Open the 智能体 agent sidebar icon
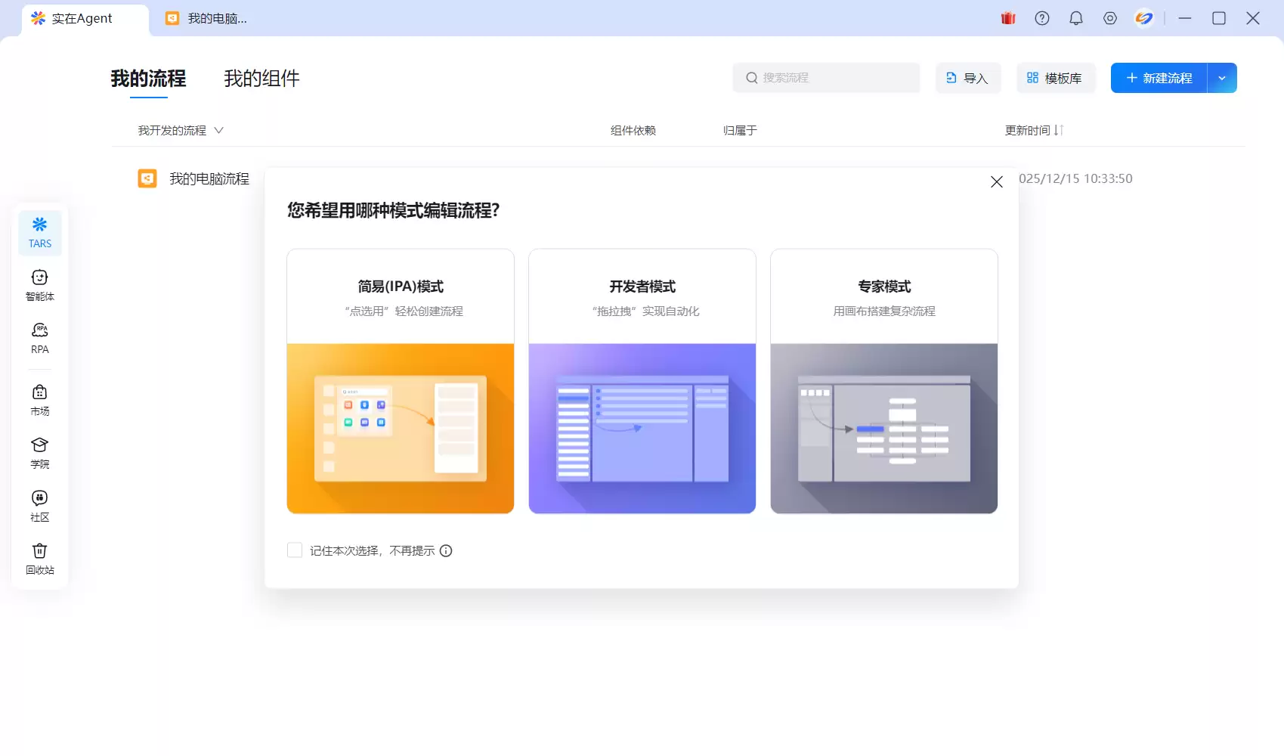1284x756 pixels. coord(40,285)
